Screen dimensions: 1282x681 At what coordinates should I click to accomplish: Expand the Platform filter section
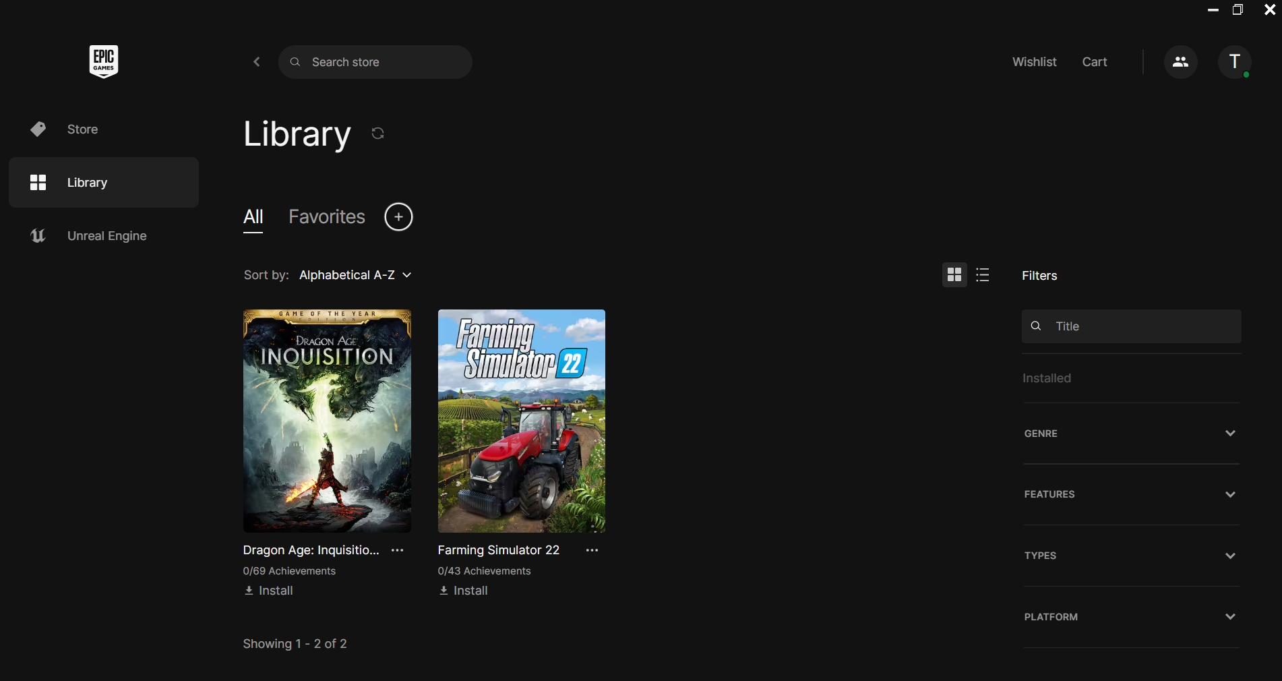coord(1131,617)
